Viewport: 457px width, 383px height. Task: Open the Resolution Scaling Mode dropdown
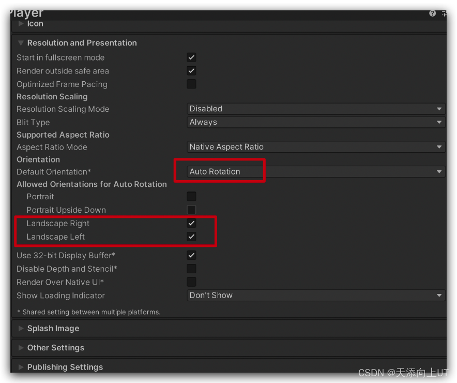coord(316,109)
